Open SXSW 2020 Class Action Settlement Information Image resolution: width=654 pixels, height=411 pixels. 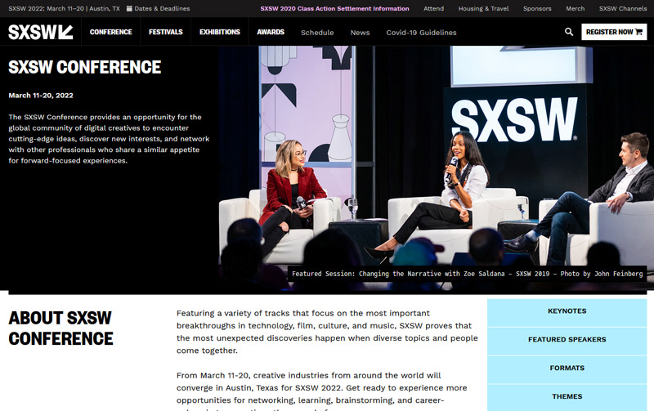334,8
